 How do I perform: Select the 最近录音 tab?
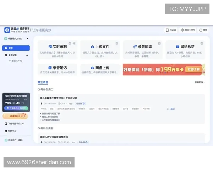[43, 82]
